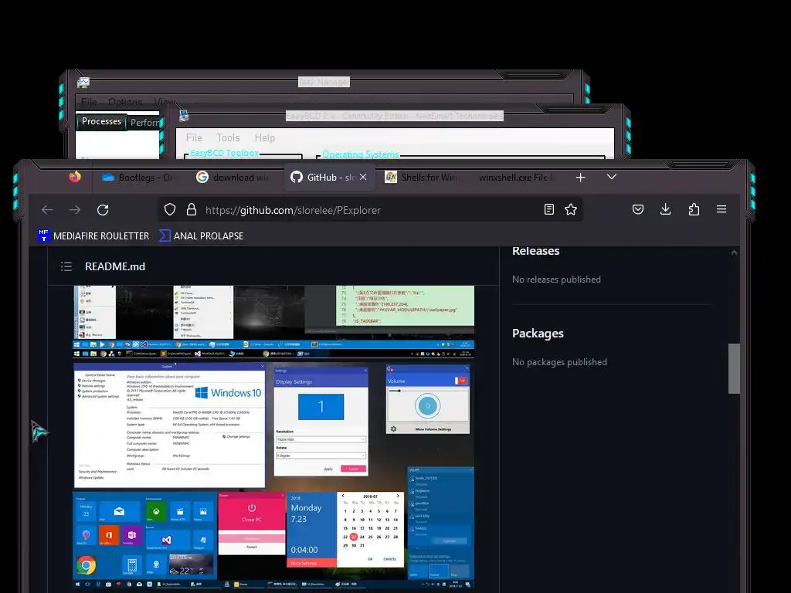Screen dimensions: 791x593
Task: Switch to the Bootlegs tab
Action: [x=139, y=178]
